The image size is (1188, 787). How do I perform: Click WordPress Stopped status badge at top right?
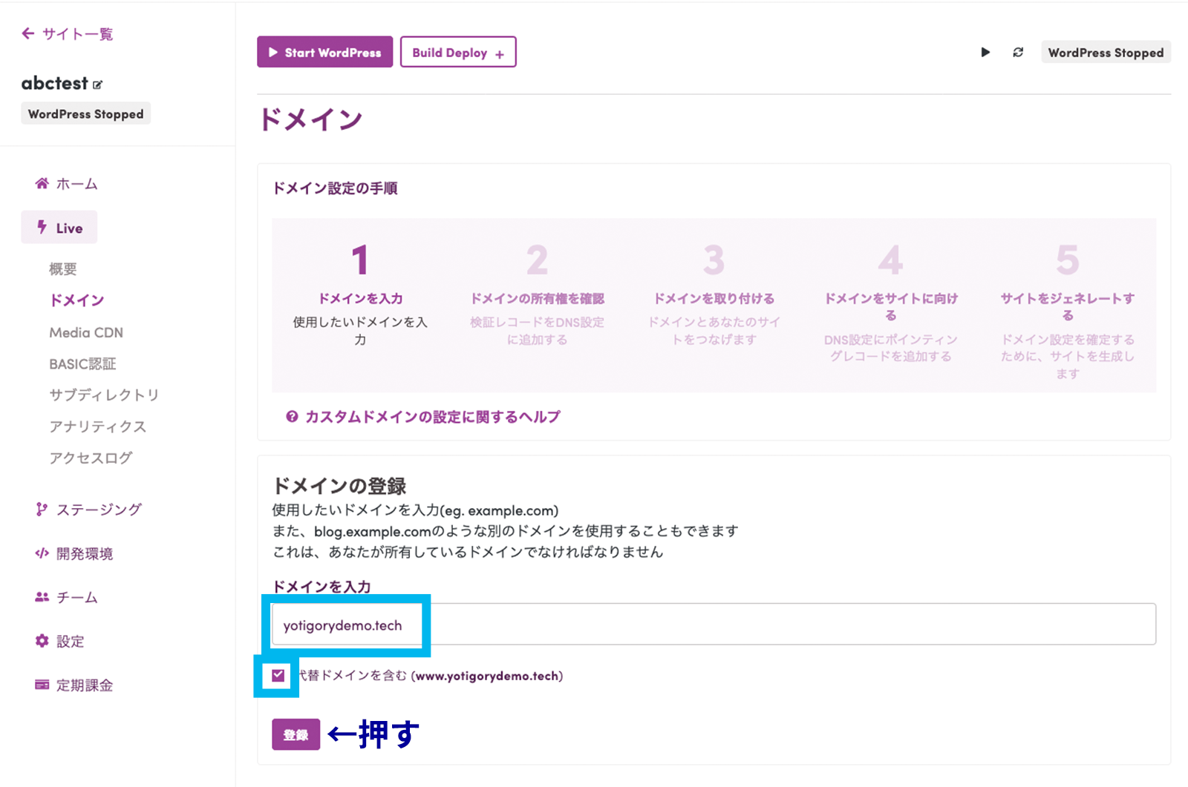coord(1106,53)
